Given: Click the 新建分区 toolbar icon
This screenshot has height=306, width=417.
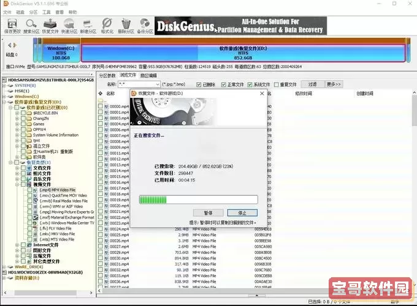Looking at the screenshot, I should tap(88, 26).
